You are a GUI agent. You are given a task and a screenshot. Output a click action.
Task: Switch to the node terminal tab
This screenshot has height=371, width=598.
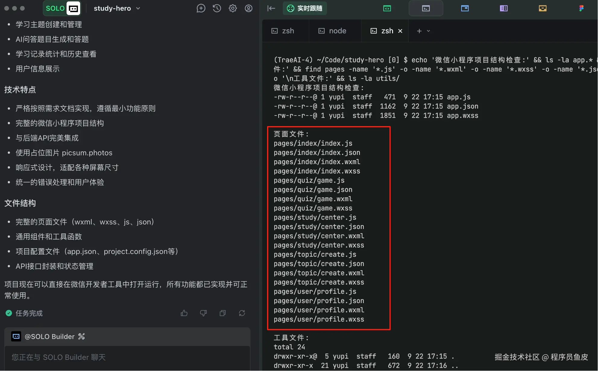point(332,31)
